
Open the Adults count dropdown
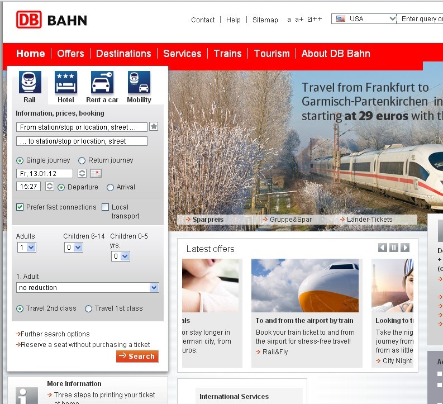[27, 248]
